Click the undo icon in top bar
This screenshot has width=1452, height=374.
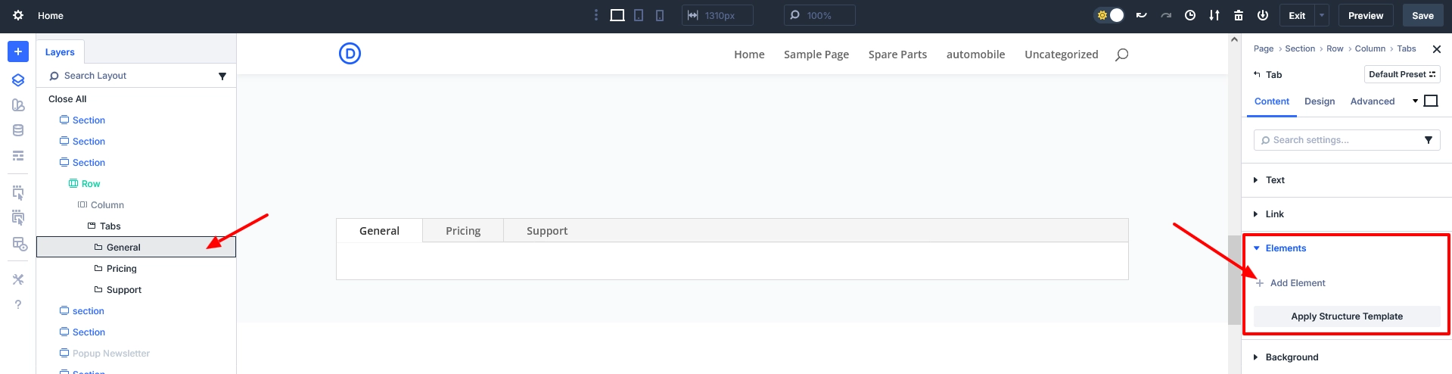point(1141,15)
